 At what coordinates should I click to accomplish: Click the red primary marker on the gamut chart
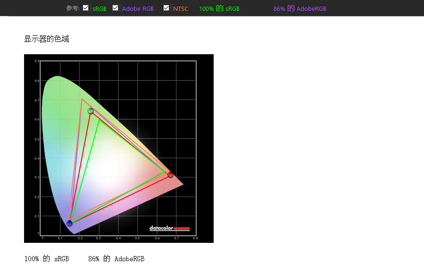coord(170,174)
